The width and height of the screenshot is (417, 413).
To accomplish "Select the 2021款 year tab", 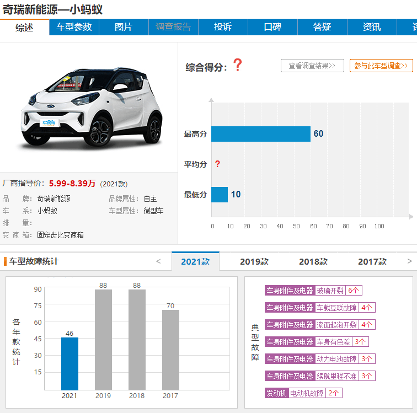I will 195,261.
